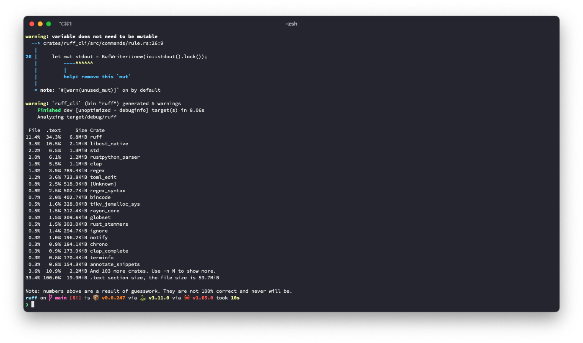Click the v3.11.0 Python version text
This screenshot has width=583, height=343.
[x=159, y=298]
